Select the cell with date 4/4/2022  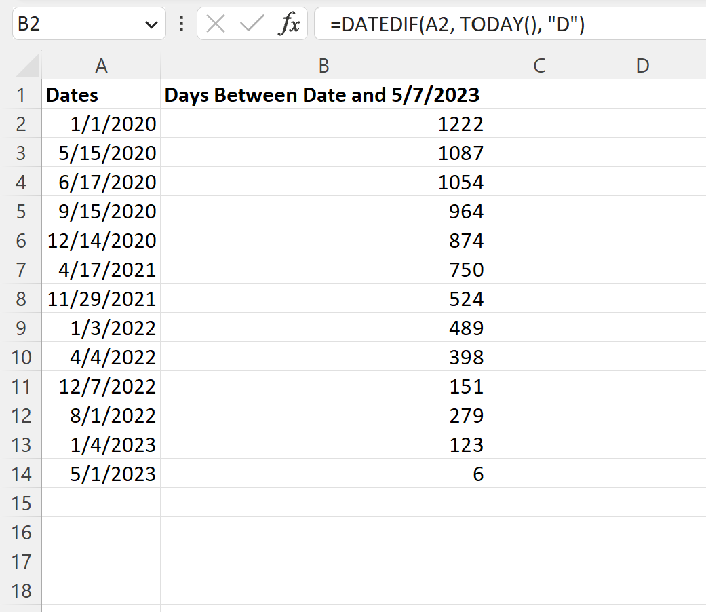click(101, 357)
